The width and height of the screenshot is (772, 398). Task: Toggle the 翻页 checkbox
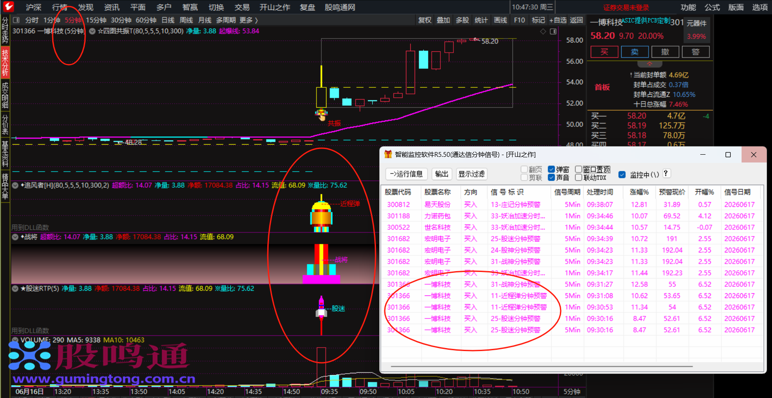tap(524, 169)
